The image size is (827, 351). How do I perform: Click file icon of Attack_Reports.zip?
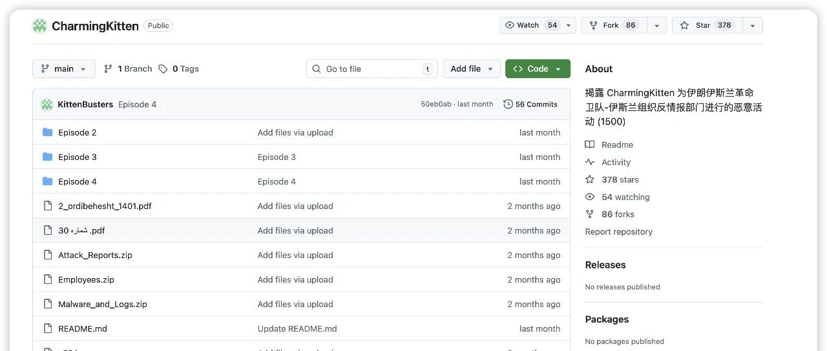[x=47, y=255]
